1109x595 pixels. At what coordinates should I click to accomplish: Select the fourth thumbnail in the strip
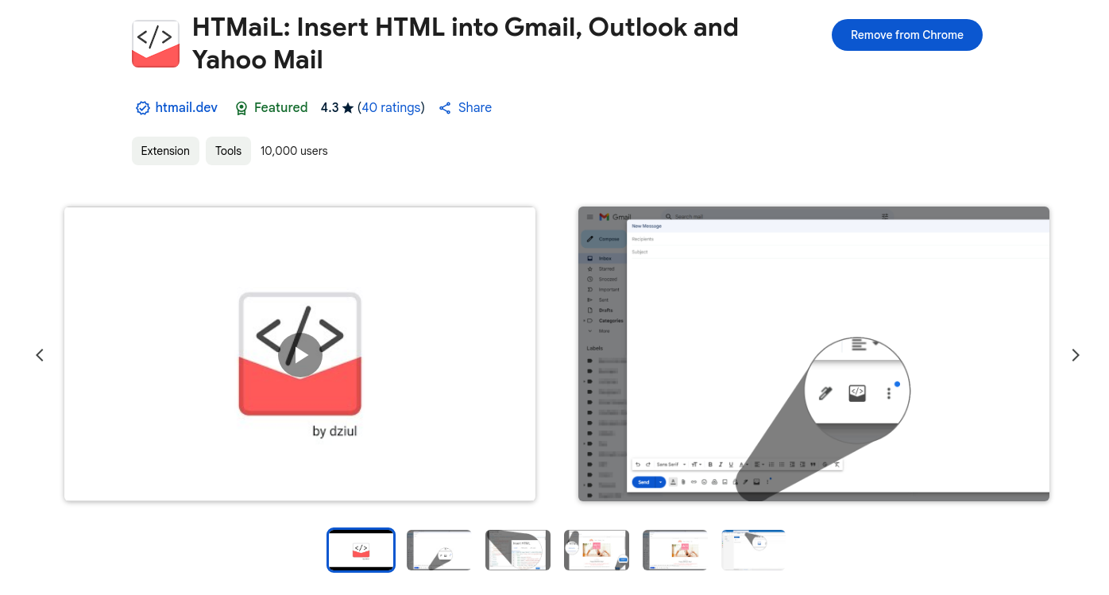pyautogui.click(x=597, y=550)
